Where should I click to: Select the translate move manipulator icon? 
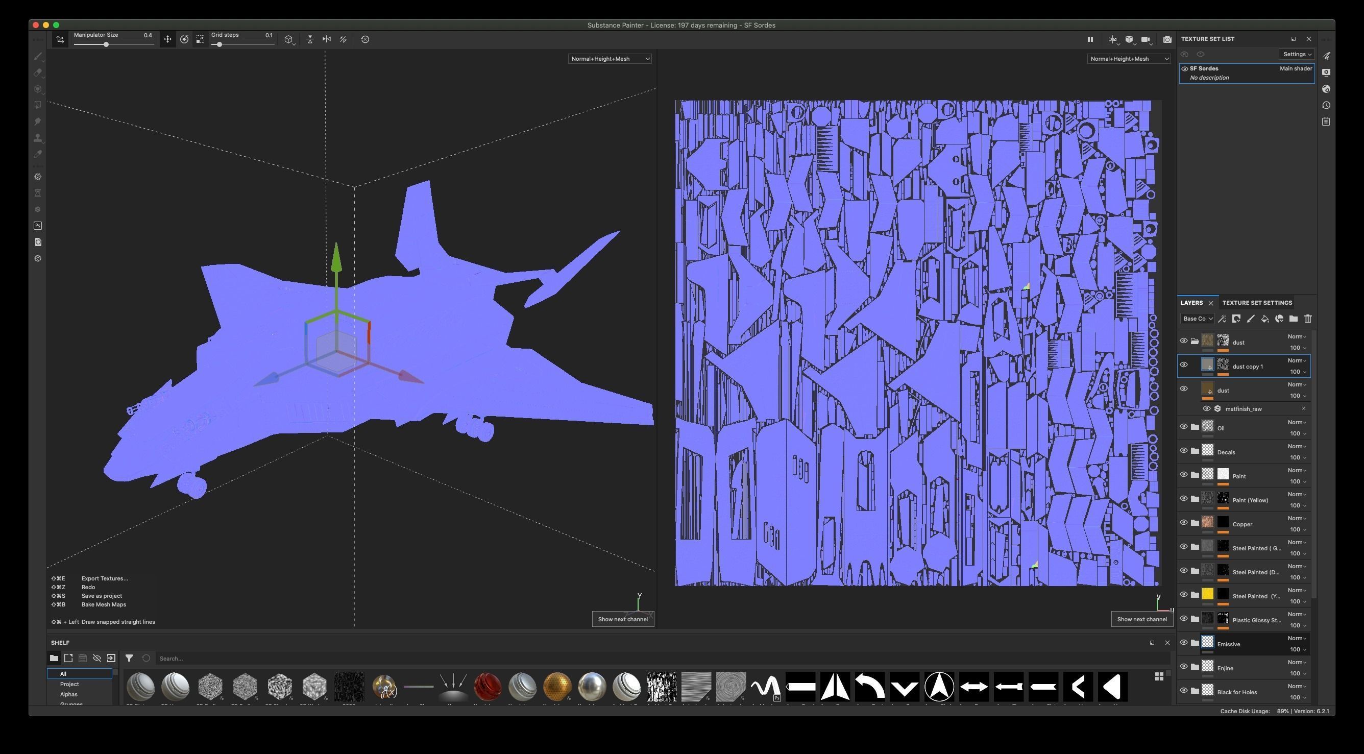coord(167,39)
